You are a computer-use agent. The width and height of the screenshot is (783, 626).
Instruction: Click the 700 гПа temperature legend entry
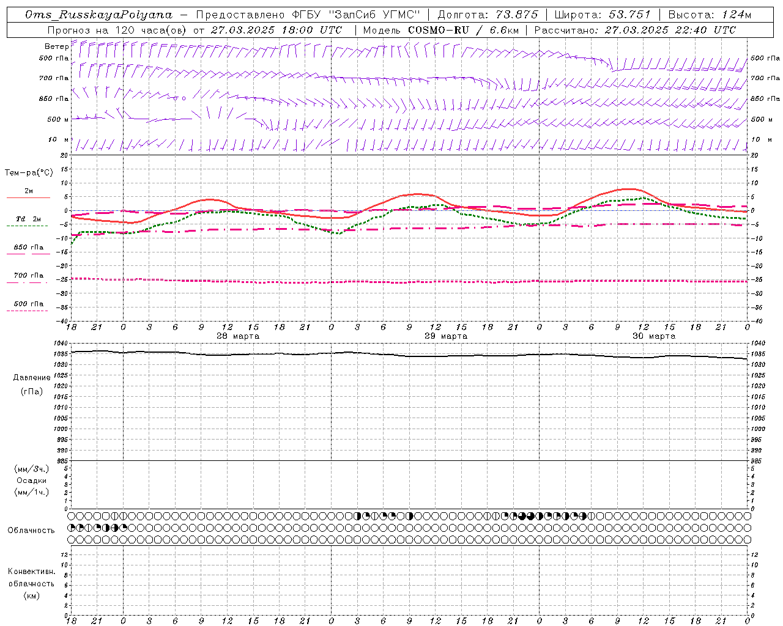[29, 275]
